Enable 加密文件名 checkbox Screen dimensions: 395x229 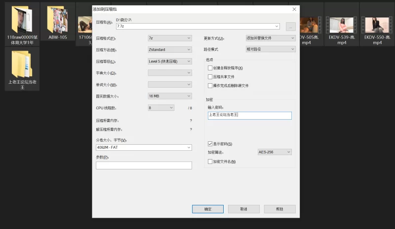(210, 162)
